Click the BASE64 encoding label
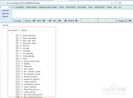This screenshot has height=98, width=133. [71, 21]
